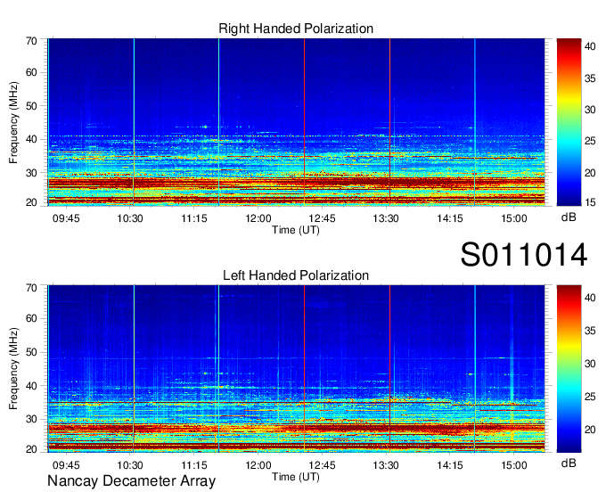Click the '20' frequency tick of Left Handed plot
This screenshot has height=492, width=606.
[31, 449]
